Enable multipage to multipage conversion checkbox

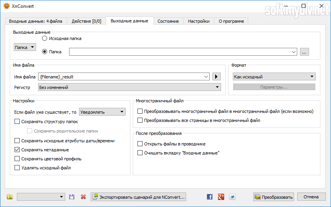point(140,111)
